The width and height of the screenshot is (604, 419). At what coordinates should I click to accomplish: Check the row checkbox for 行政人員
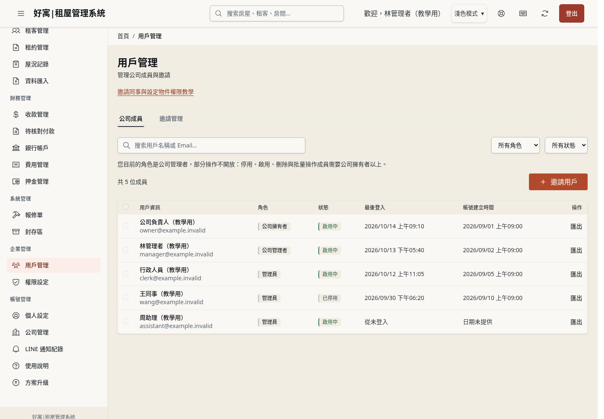pos(125,274)
